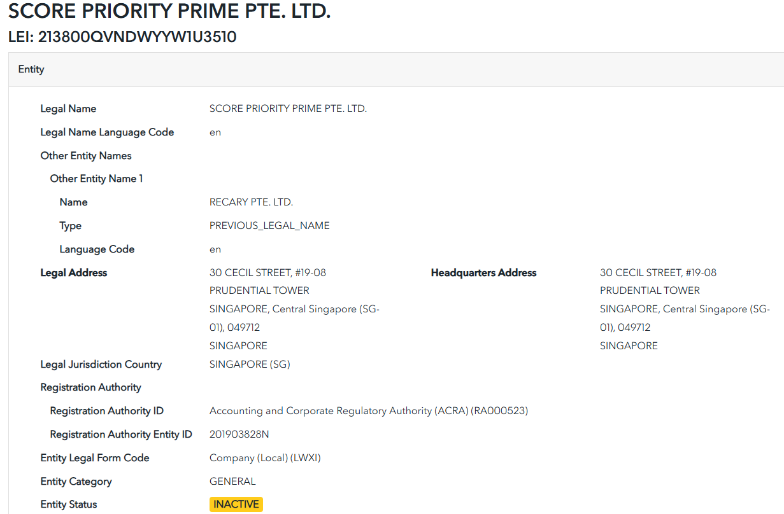Click the Entity panel header
This screenshot has height=514, width=784.
coord(31,69)
